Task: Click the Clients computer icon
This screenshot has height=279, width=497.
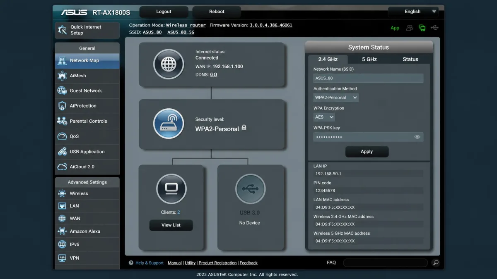Action: point(171,189)
